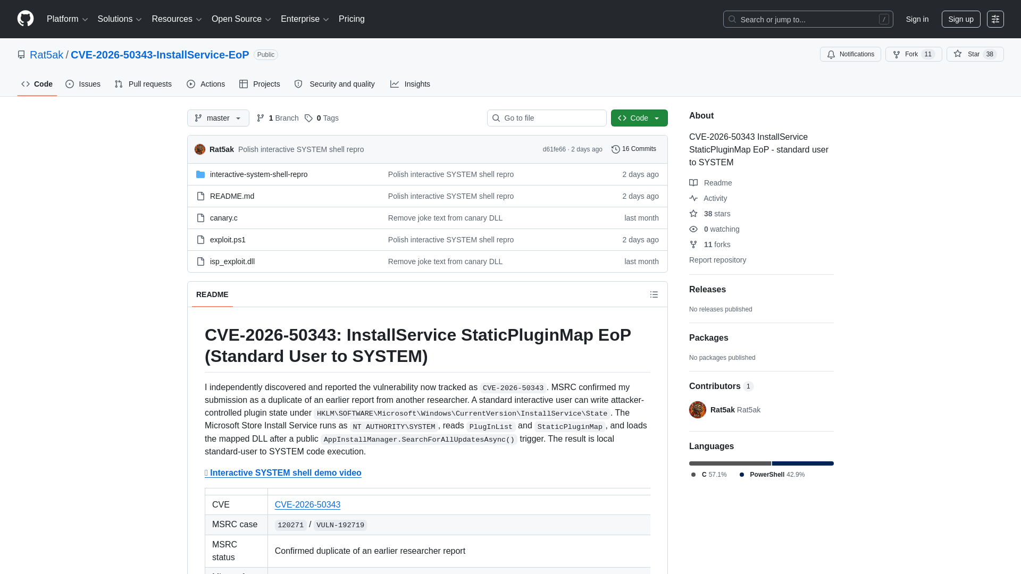Click the fork icon beside 11 forks

(x=693, y=244)
